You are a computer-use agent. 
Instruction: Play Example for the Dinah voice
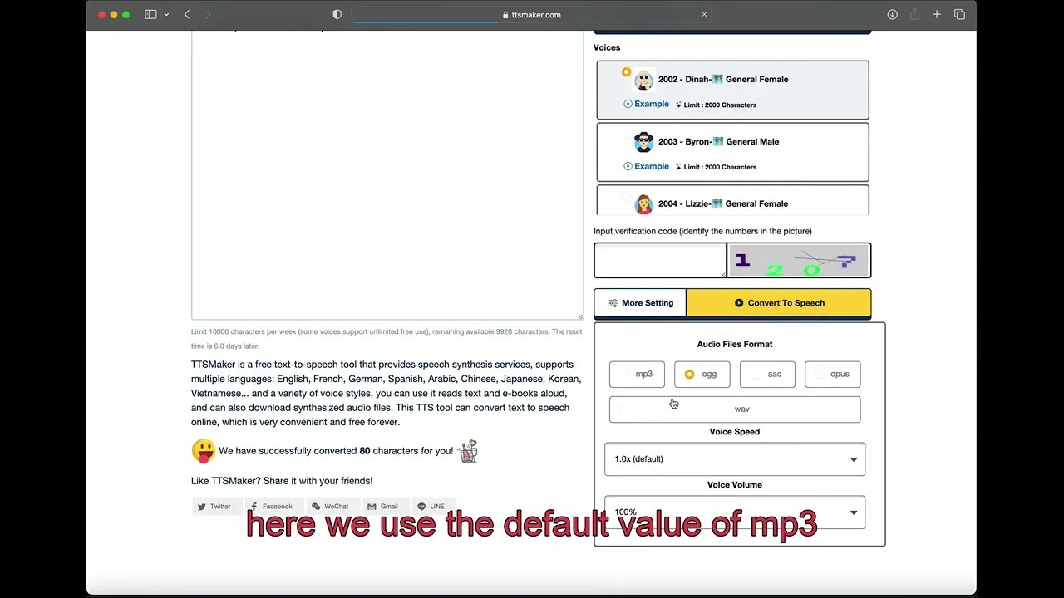click(x=646, y=104)
